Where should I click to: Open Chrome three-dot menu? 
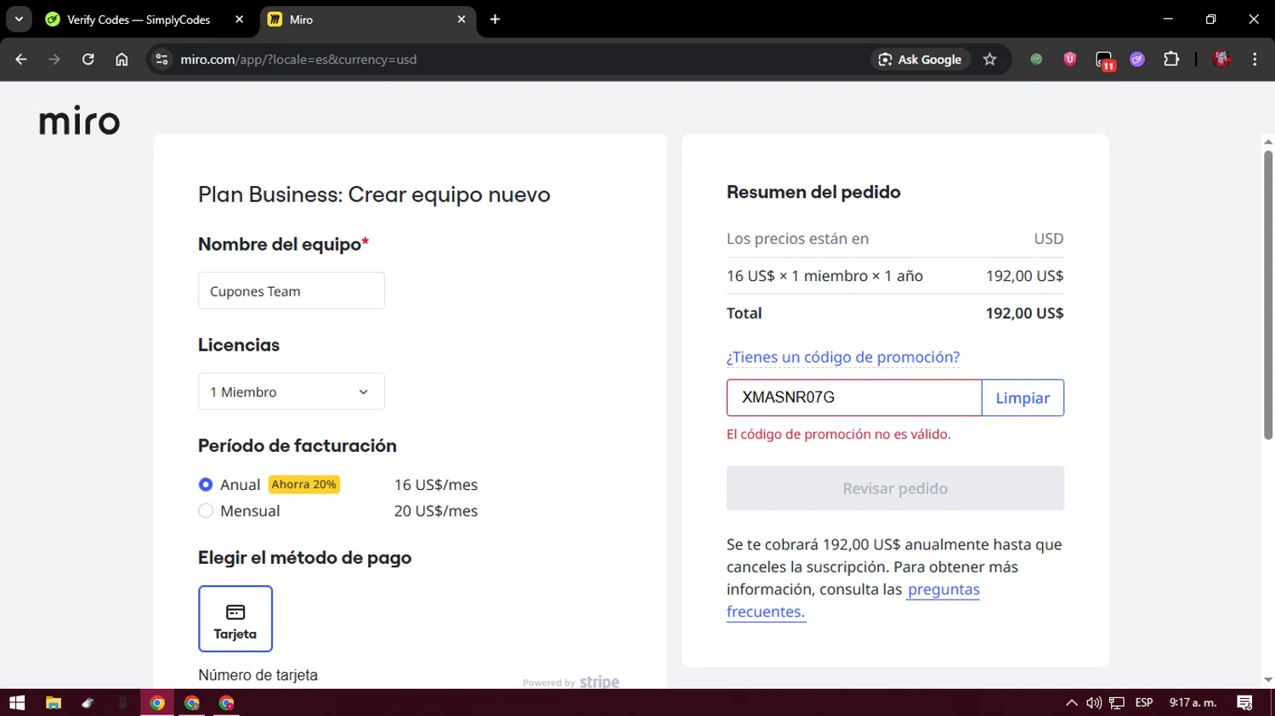1255,59
